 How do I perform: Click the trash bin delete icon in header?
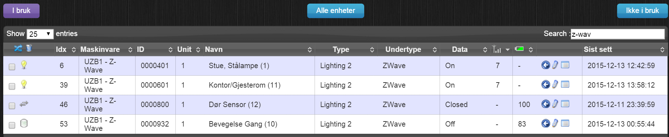click(x=29, y=48)
